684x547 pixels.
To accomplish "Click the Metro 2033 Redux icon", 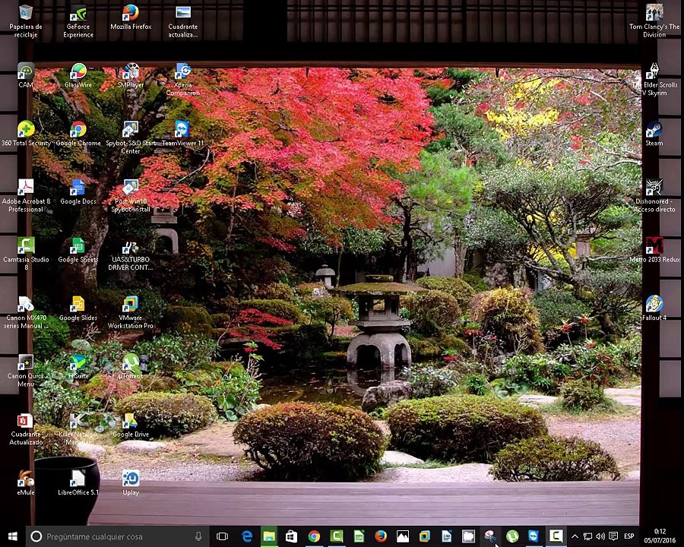I will pyautogui.click(x=654, y=246).
